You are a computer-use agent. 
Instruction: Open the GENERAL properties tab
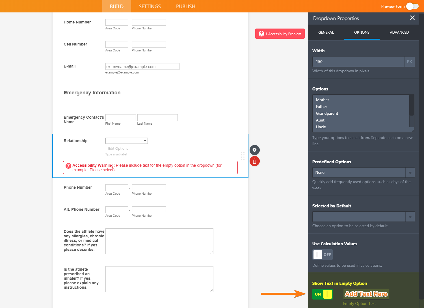[326, 32]
